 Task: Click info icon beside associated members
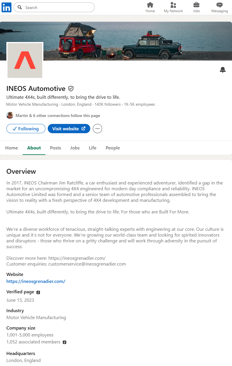point(65,342)
